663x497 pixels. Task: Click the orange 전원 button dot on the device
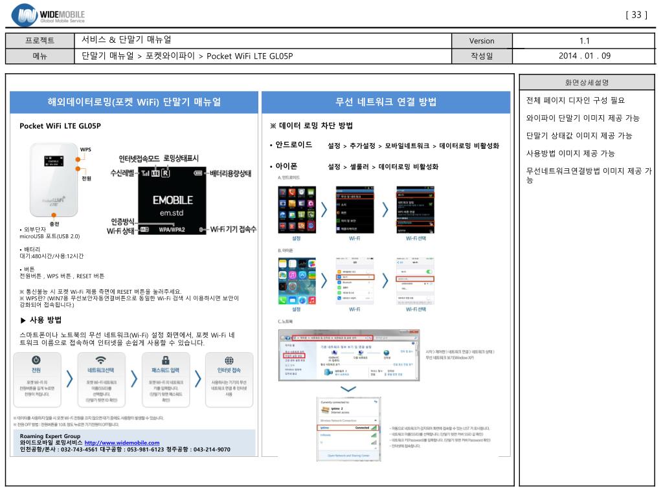pos(78,169)
